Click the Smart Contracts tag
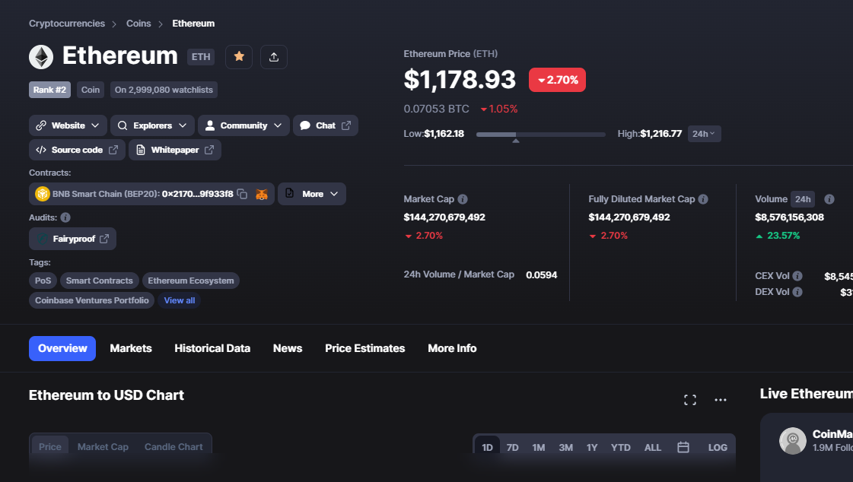The height and width of the screenshot is (482, 853). (x=100, y=281)
